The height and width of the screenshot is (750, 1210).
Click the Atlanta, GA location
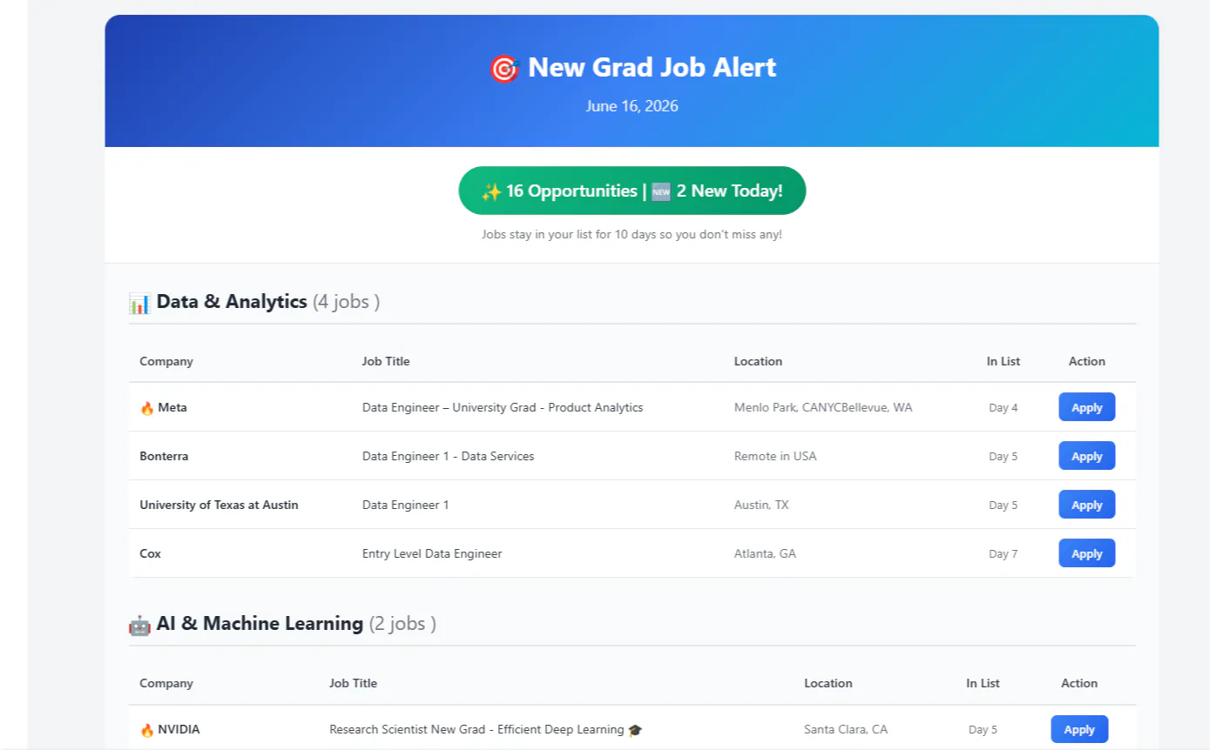pyautogui.click(x=765, y=553)
